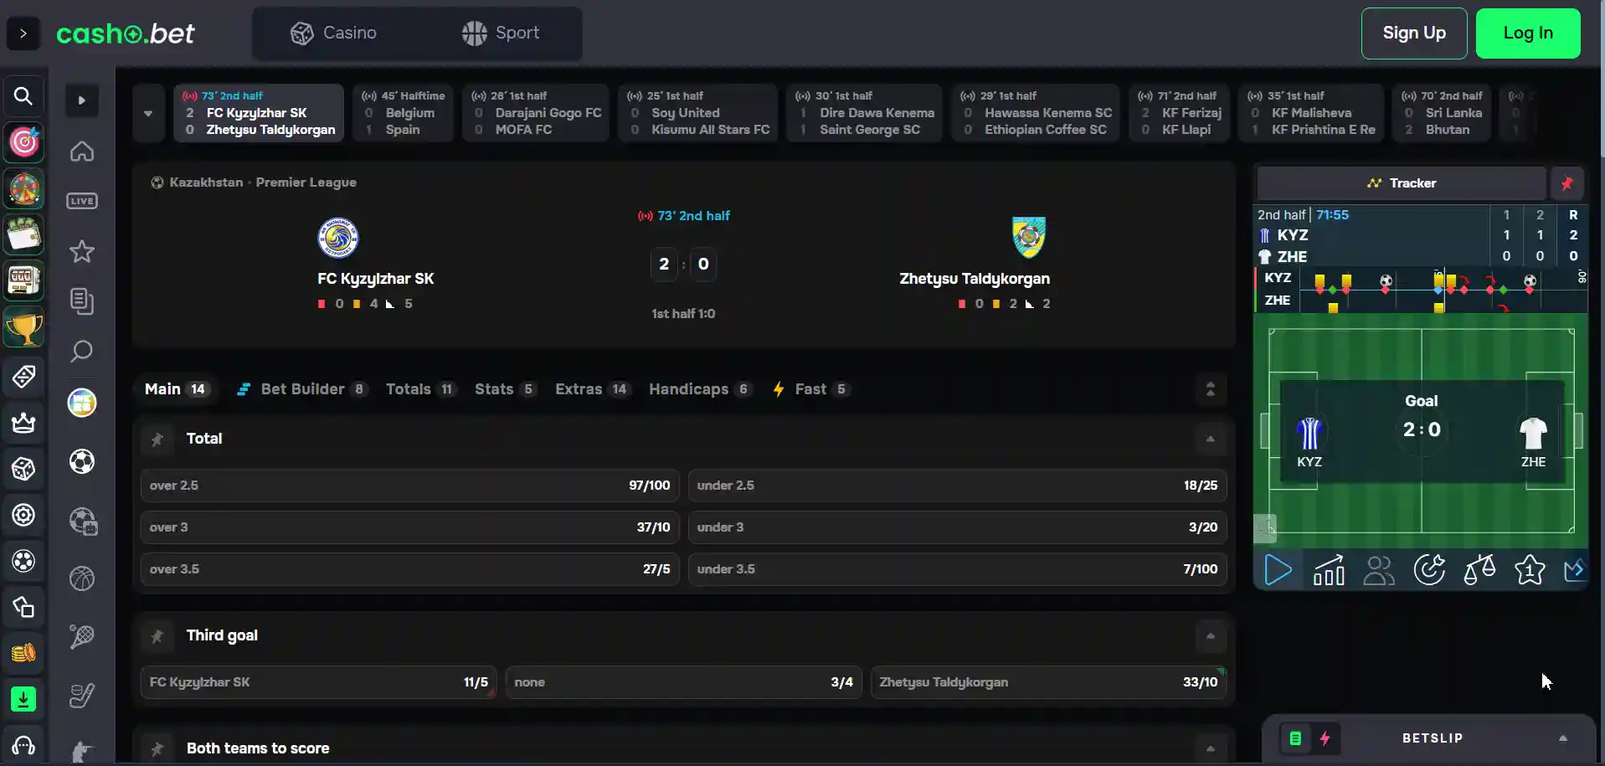Open favourites star in sports sidebar
Image resolution: width=1605 pixels, height=766 pixels.
point(82,251)
